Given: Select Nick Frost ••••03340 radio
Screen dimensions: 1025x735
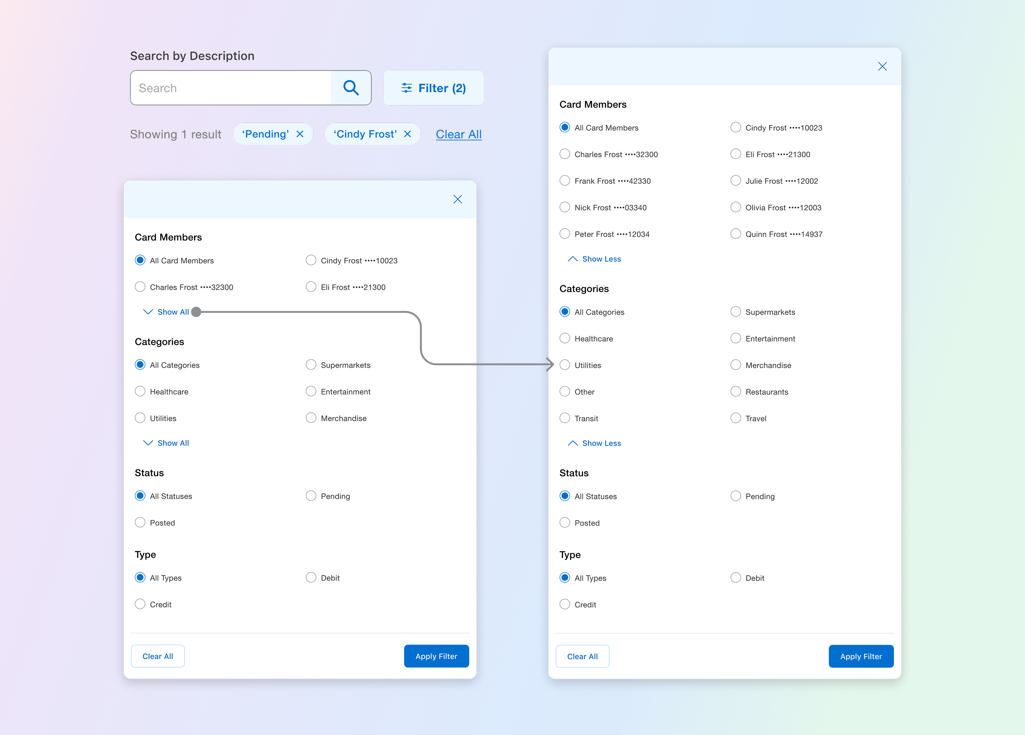Looking at the screenshot, I should (x=565, y=208).
